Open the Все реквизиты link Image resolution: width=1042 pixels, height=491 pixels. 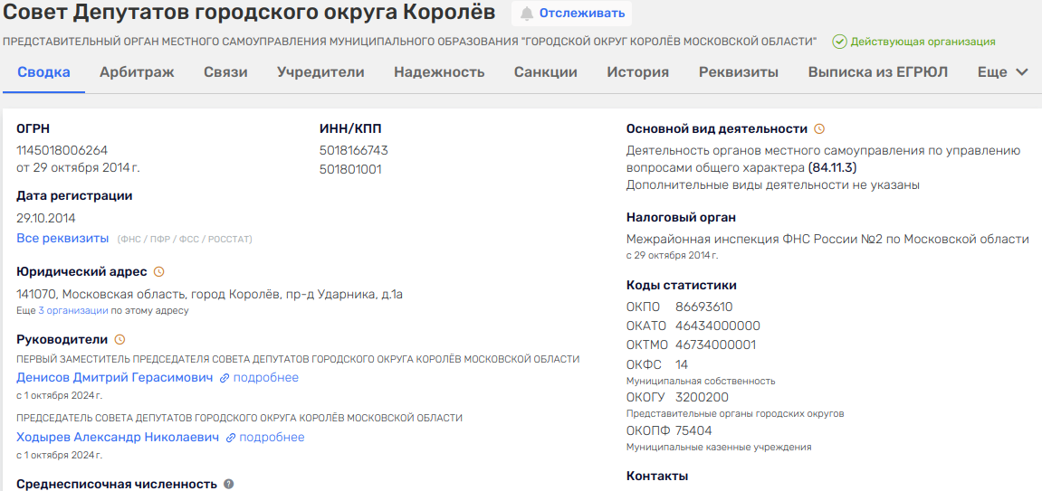pyautogui.click(x=62, y=238)
